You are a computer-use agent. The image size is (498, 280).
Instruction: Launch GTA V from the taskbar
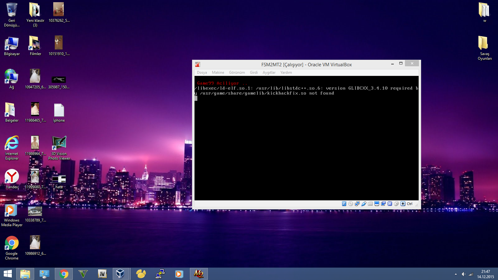83,274
